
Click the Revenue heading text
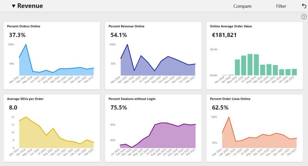coord(30,6)
